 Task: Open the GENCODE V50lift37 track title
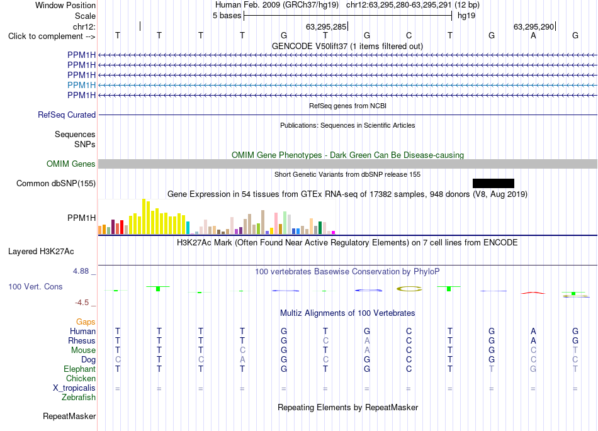(347, 46)
